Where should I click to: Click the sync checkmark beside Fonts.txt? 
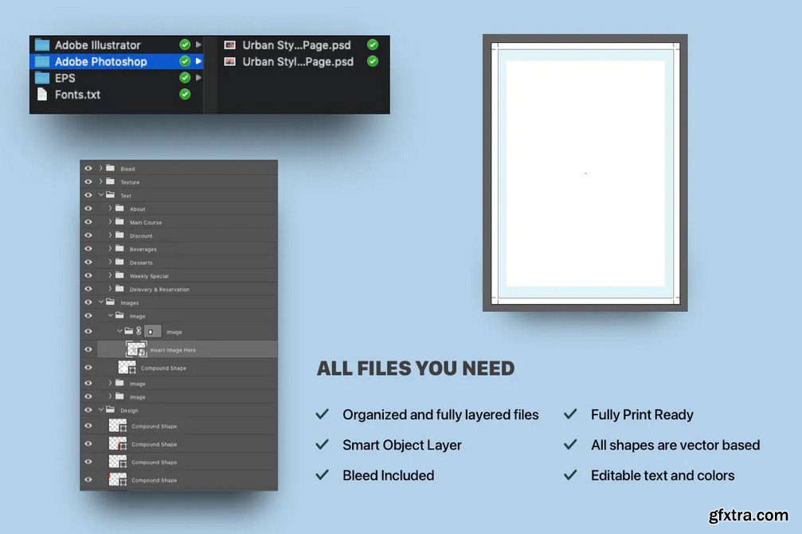click(185, 95)
